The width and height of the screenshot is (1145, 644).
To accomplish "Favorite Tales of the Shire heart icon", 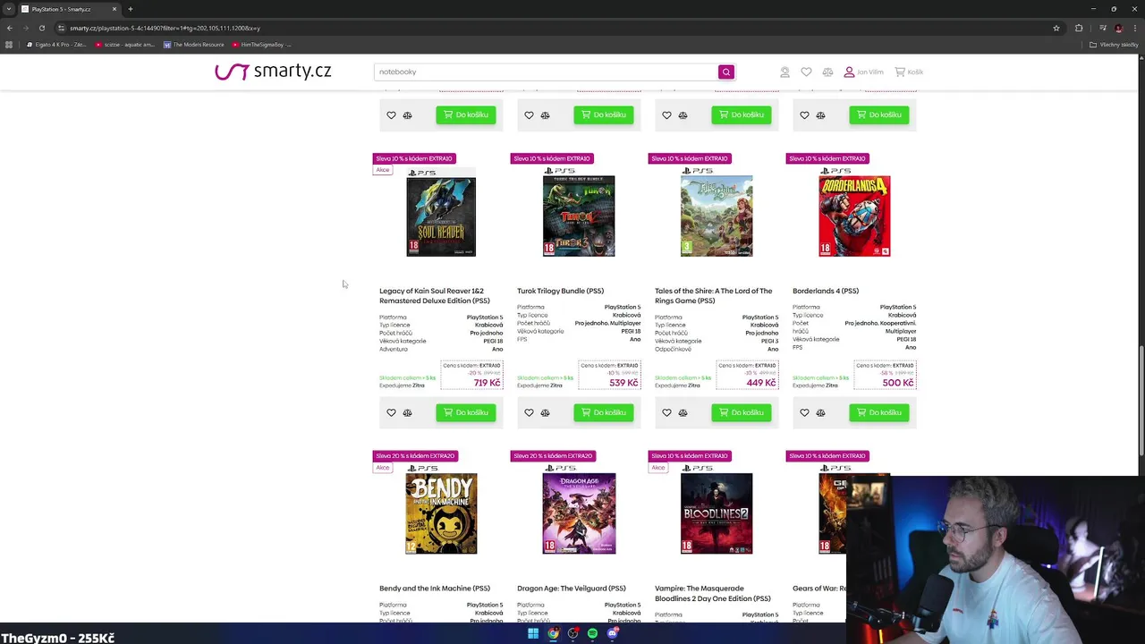I will [666, 412].
